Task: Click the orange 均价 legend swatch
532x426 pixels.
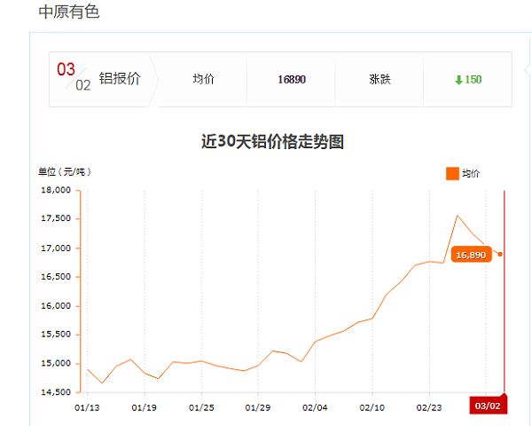Action: [452, 174]
